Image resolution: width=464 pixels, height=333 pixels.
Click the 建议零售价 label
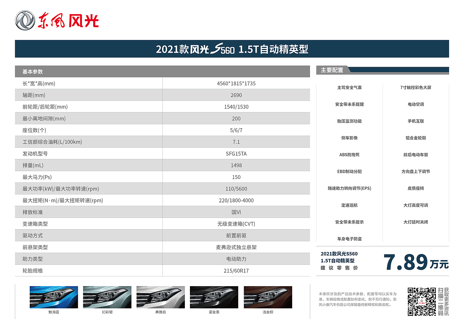[339, 268]
